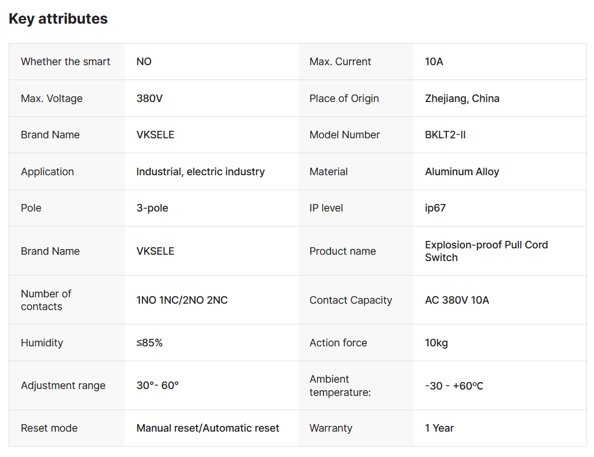
Task: Select the "Industrial, electric industry" application value
Action: tap(200, 172)
